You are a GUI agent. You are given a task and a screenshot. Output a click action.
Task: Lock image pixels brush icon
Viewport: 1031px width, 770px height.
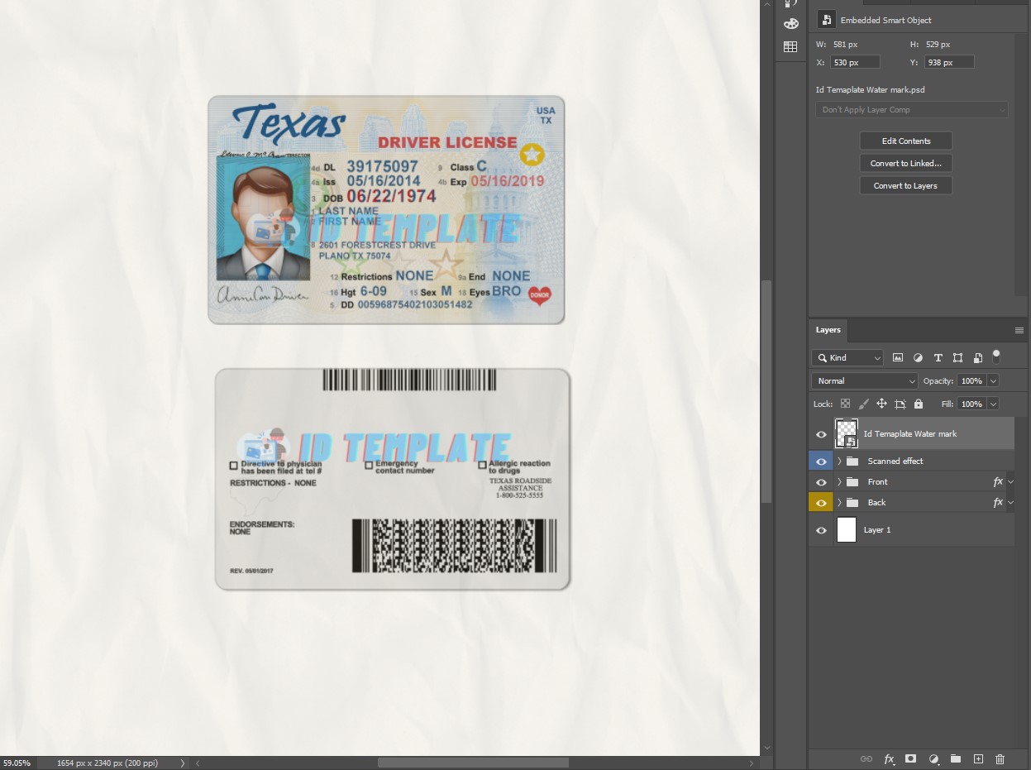[x=863, y=404]
